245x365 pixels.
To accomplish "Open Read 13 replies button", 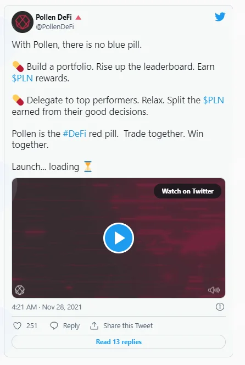I will click(119, 342).
